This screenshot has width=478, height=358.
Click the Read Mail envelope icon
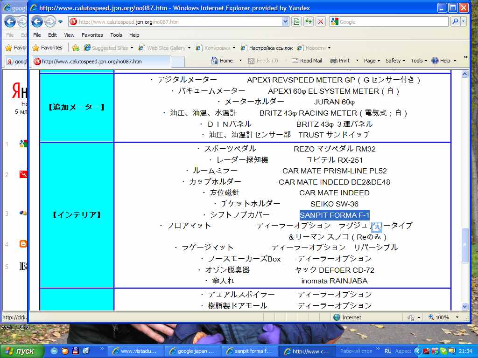click(x=295, y=61)
